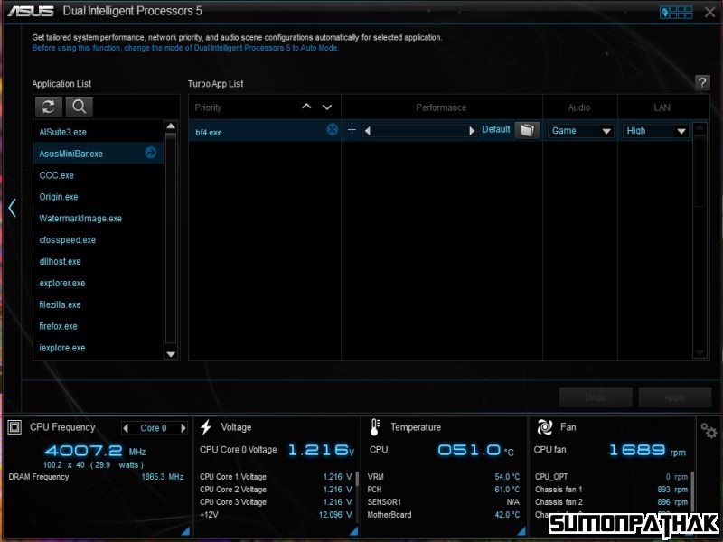
Task: Switch to next CPU core
Action: point(183,428)
